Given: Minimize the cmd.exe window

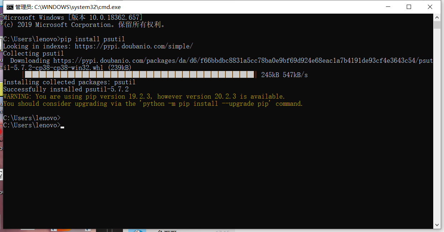Looking at the screenshot, I should tap(388, 7).
